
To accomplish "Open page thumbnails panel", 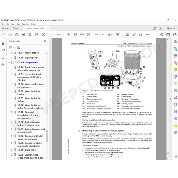I will (x=3, y=50).
